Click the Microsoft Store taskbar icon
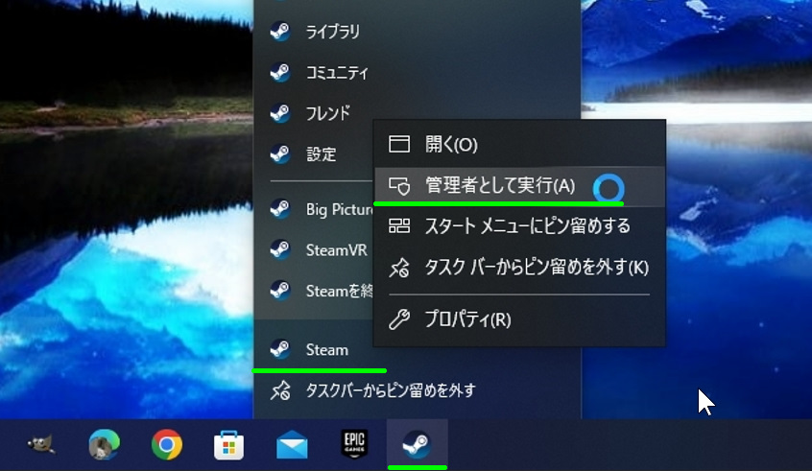The width and height of the screenshot is (812, 471). pyautogui.click(x=229, y=444)
